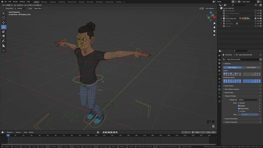Open the Drag Select Box dropdown
Screen dimensions: 263x148
pos(38,8)
